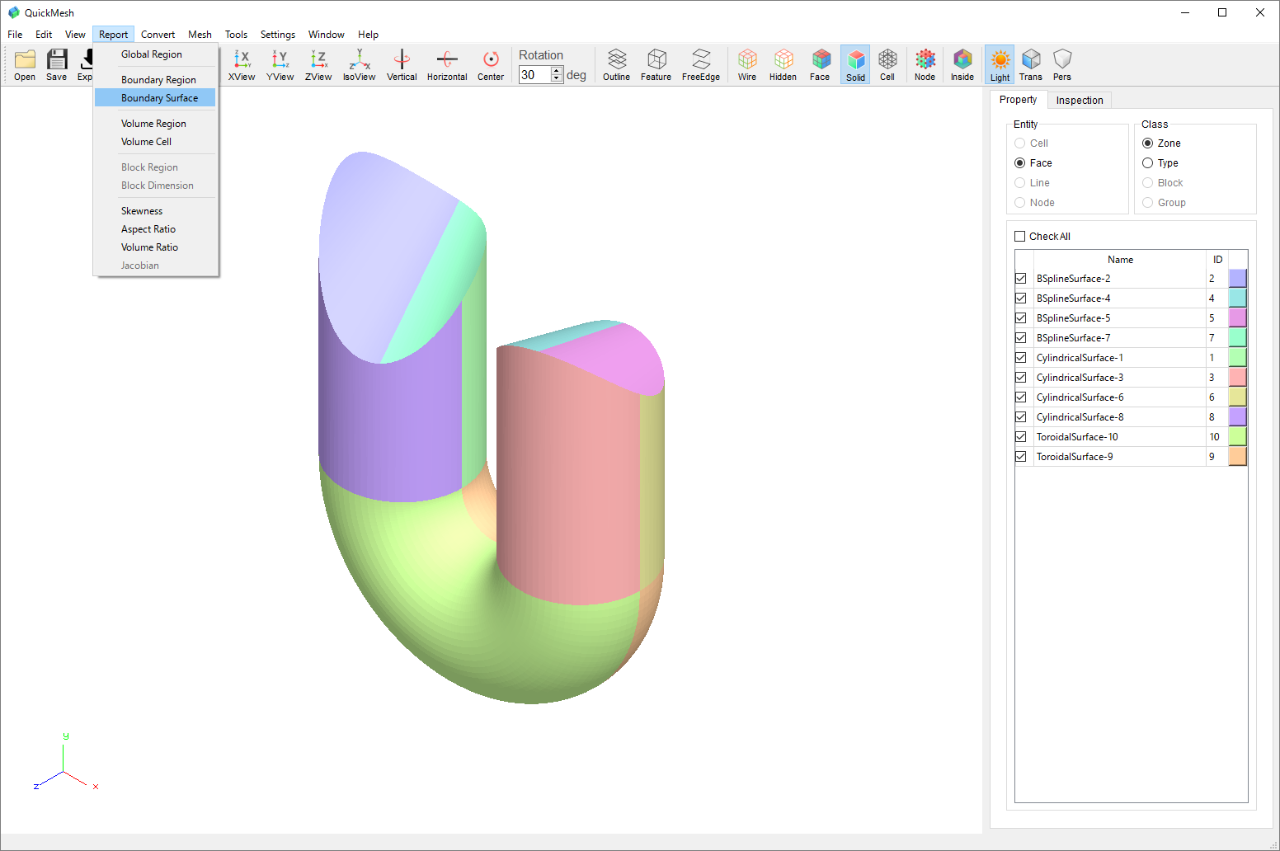Open the Window menu

pyautogui.click(x=327, y=35)
